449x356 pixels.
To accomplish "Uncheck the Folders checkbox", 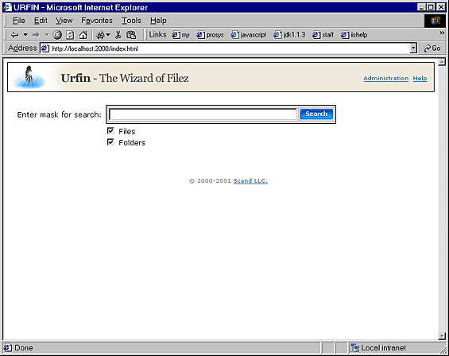I will click(x=110, y=142).
